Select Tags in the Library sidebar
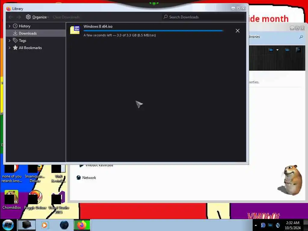Image resolution: width=308 pixels, height=231 pixels. (x=22, y=41)
